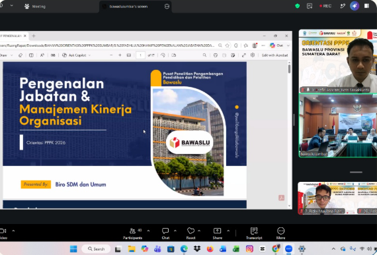This screenshot has width=377, height=255.
Task: Expand the React options arrow
Action: pyautogui.click(x=199, y=231)
